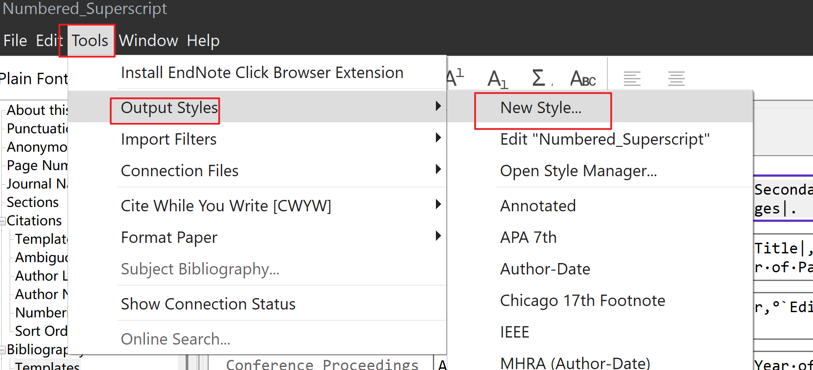Open the Connection Files submenu arrow

[438, 170]
